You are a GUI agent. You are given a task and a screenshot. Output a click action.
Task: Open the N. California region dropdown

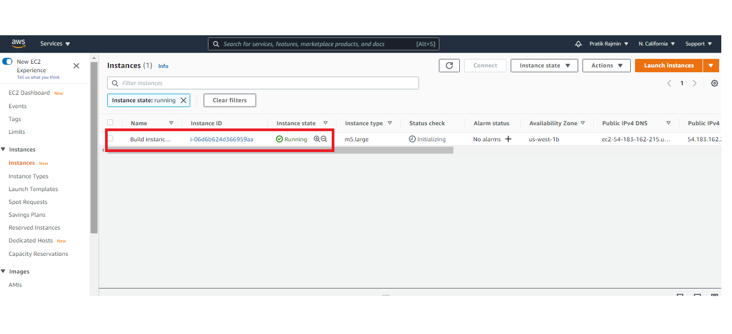(656, 44)
